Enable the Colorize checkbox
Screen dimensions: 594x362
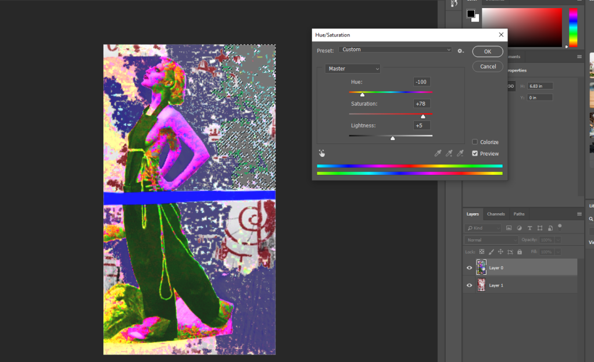click(x=475, y=142)
